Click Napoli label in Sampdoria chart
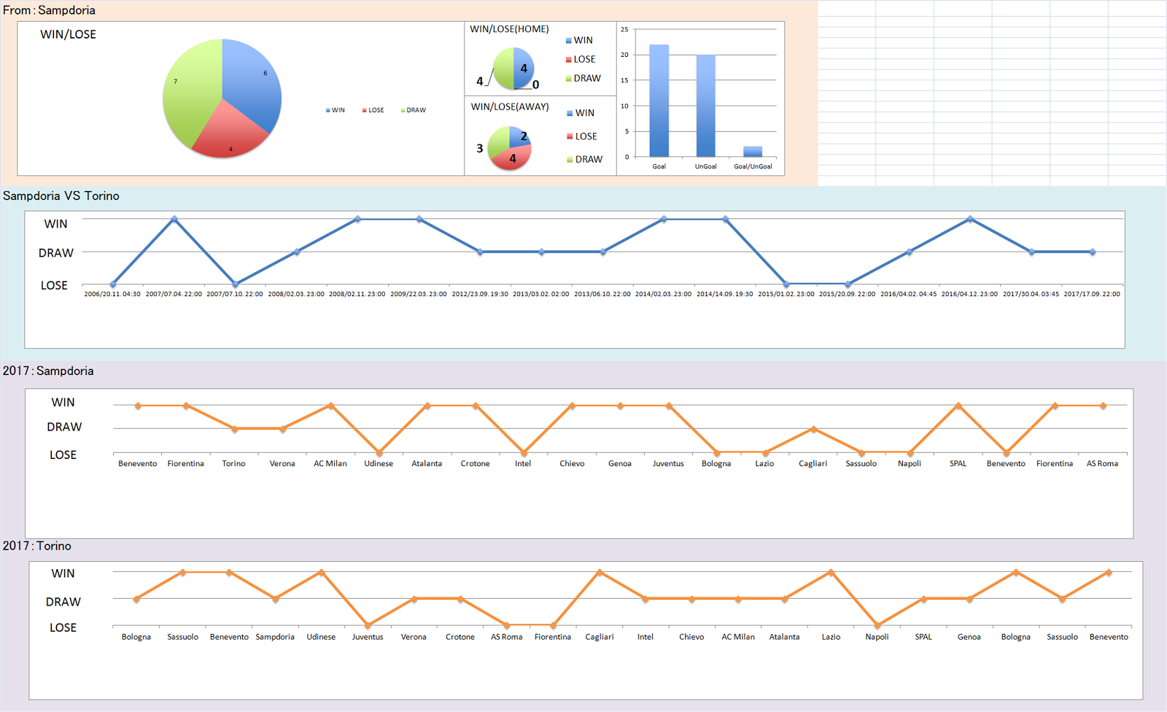 coord(910,463)
